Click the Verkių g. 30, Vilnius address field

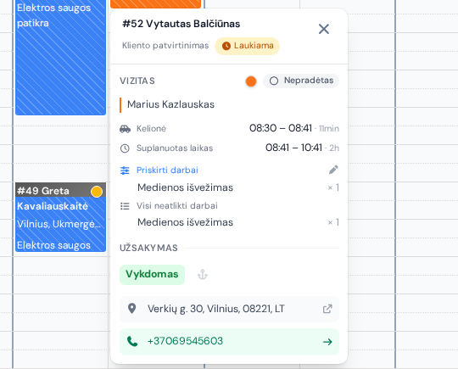click(x=229, y=309)
